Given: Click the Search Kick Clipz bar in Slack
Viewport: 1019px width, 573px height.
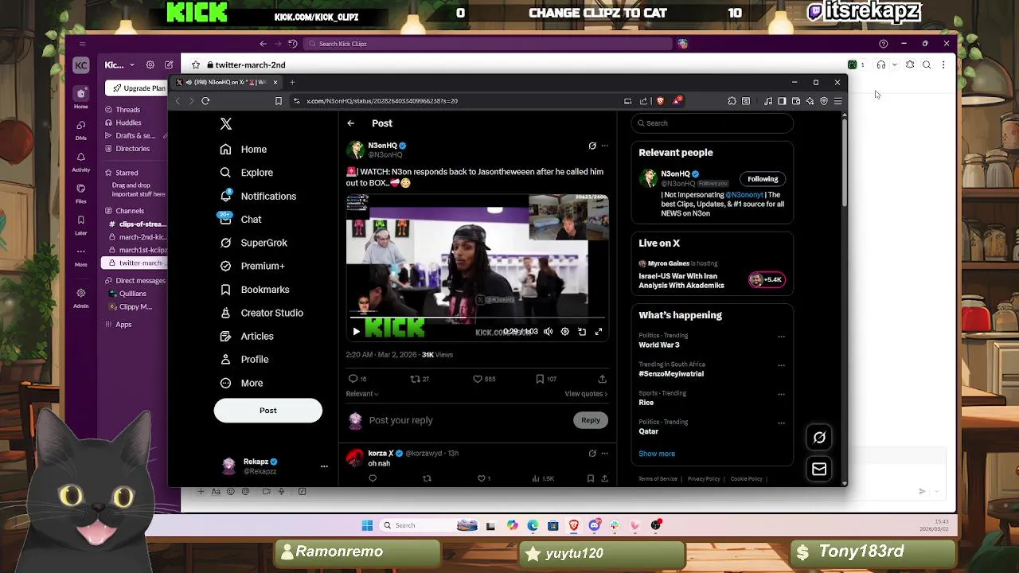Looking at the screenshot, I should (490, 44).
